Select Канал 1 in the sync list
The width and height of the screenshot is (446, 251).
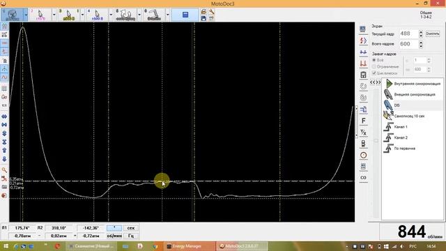coord(413,127)
